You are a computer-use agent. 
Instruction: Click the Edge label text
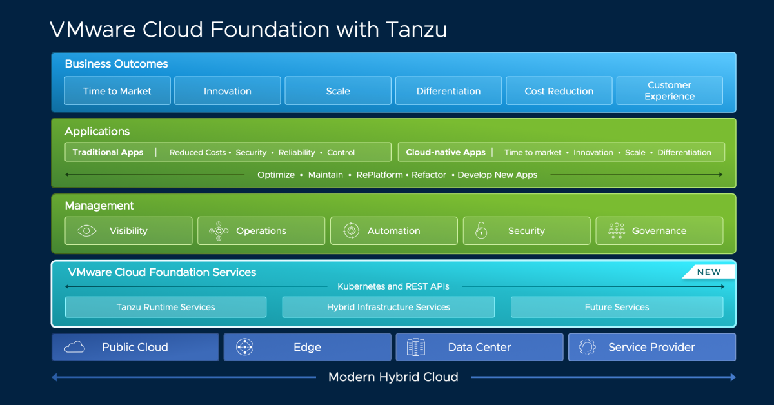(307, 347)
